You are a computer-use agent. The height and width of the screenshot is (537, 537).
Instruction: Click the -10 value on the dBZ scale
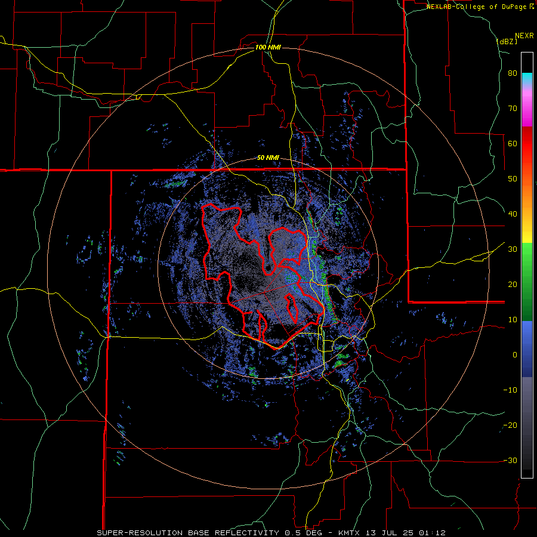tap(510, 390)
